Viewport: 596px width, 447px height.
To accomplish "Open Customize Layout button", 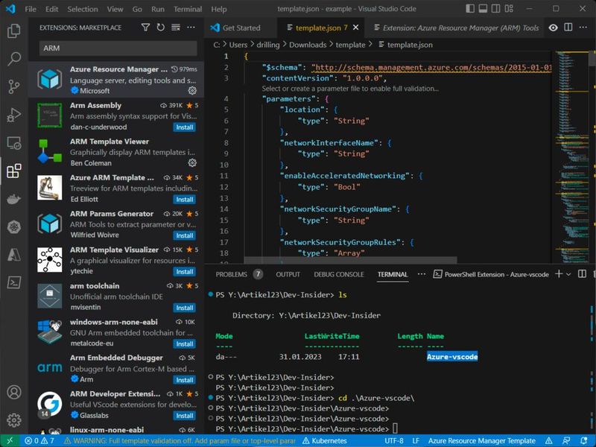I will click(509, 8).
